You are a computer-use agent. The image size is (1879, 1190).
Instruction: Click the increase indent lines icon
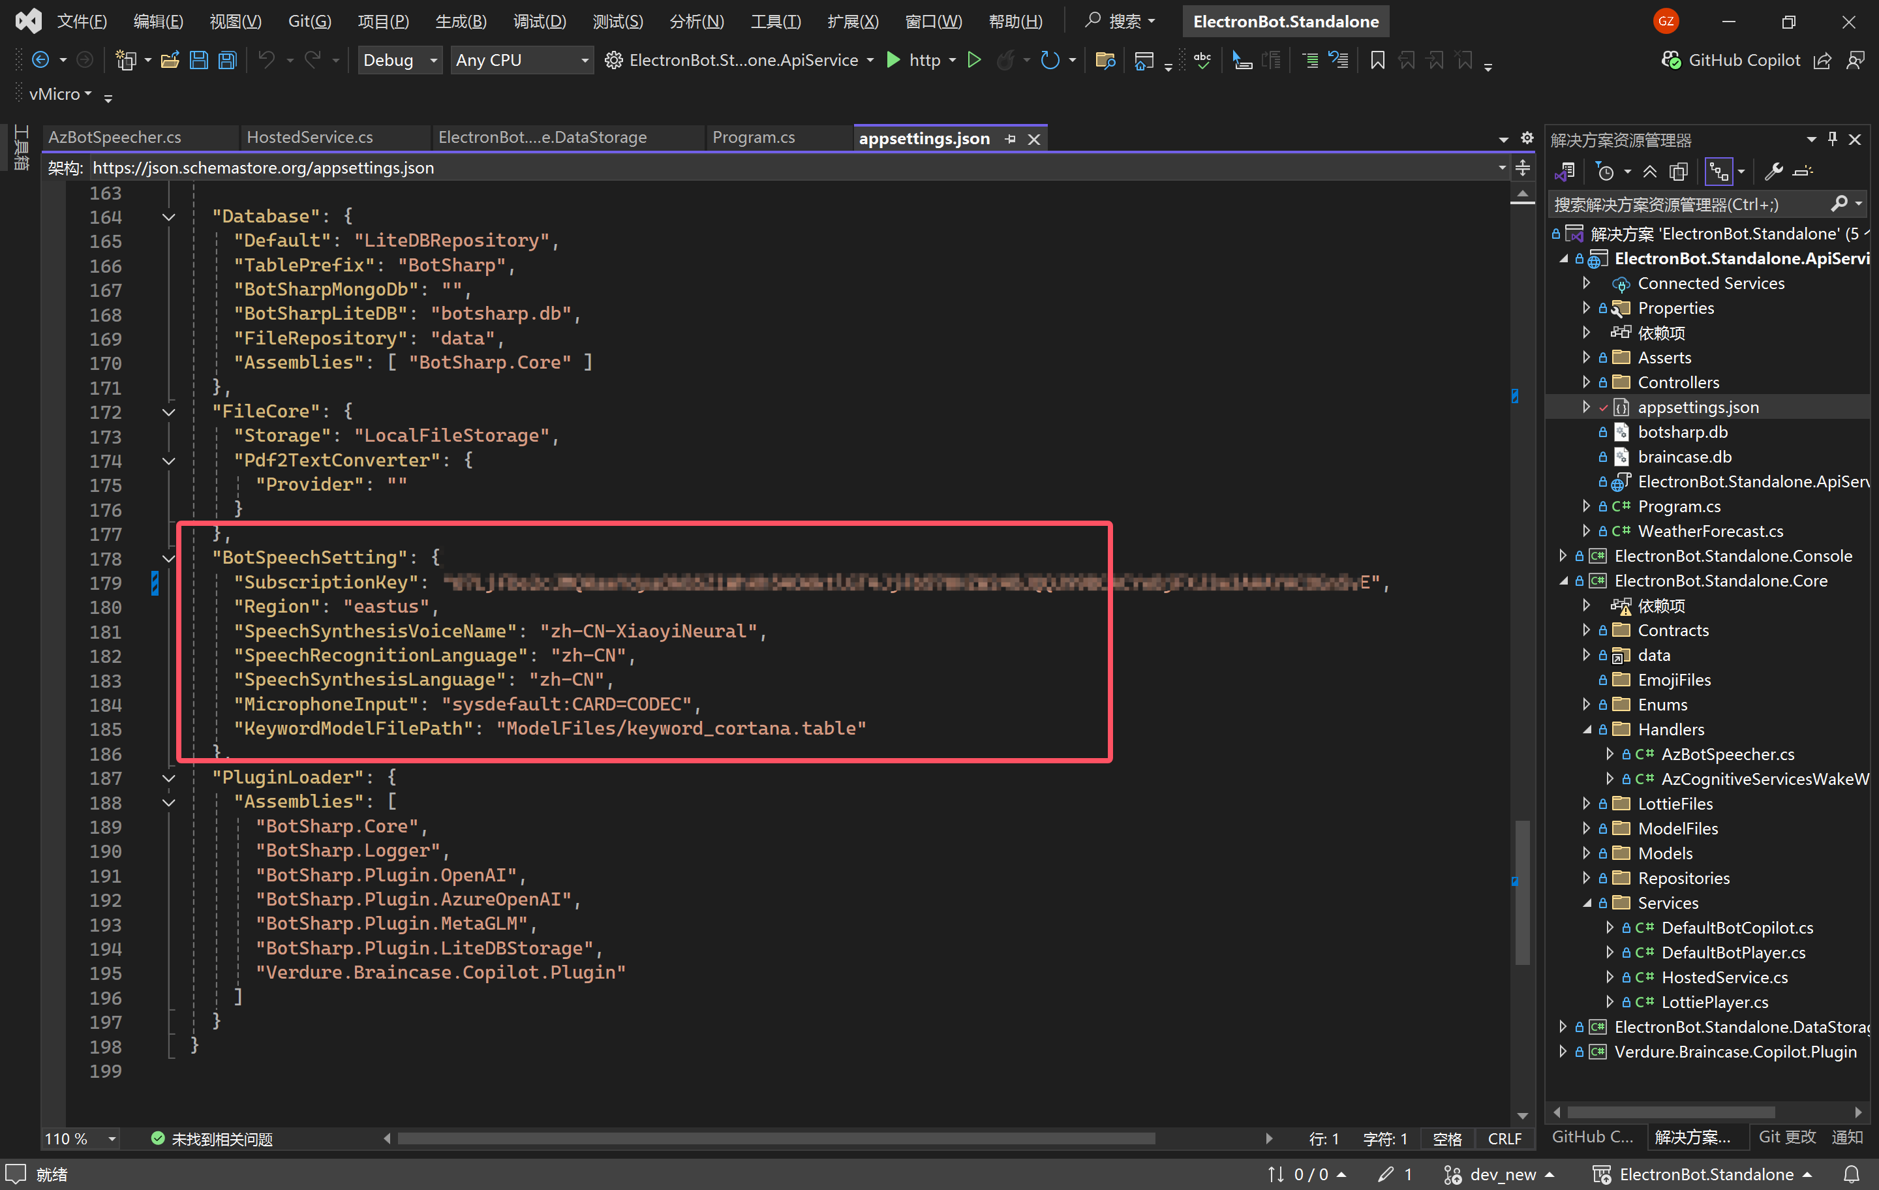click(x=1311, y=60)
